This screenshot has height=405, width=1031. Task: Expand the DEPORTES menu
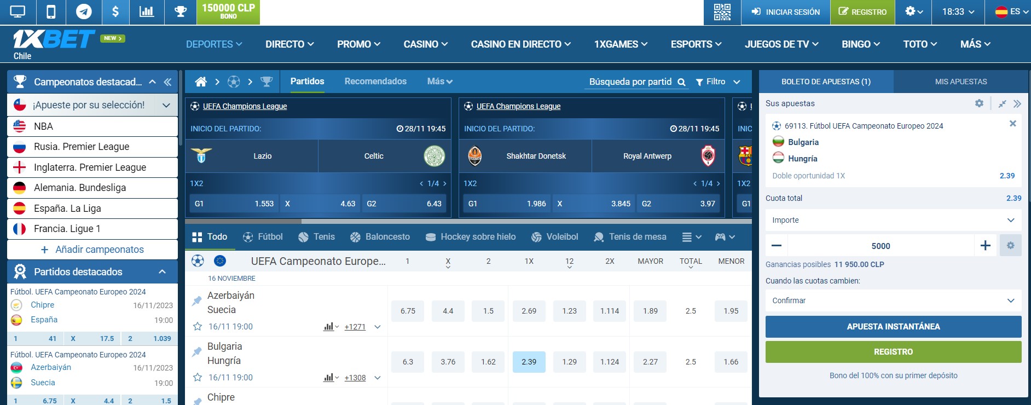click(214, 44)
